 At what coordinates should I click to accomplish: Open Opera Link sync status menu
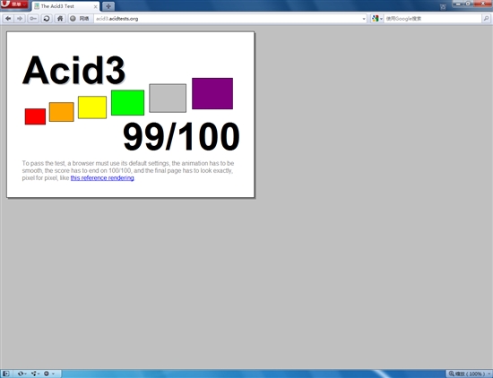(22, 374)
